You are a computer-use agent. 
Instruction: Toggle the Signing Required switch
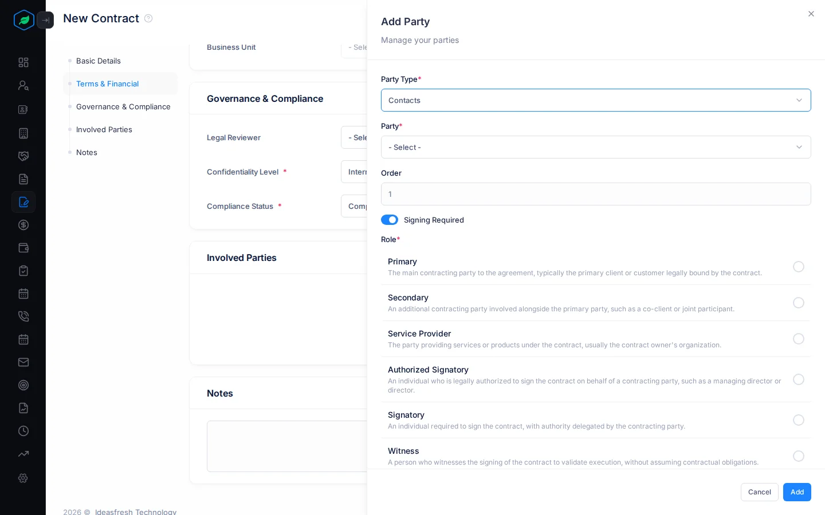coord(390,220)
